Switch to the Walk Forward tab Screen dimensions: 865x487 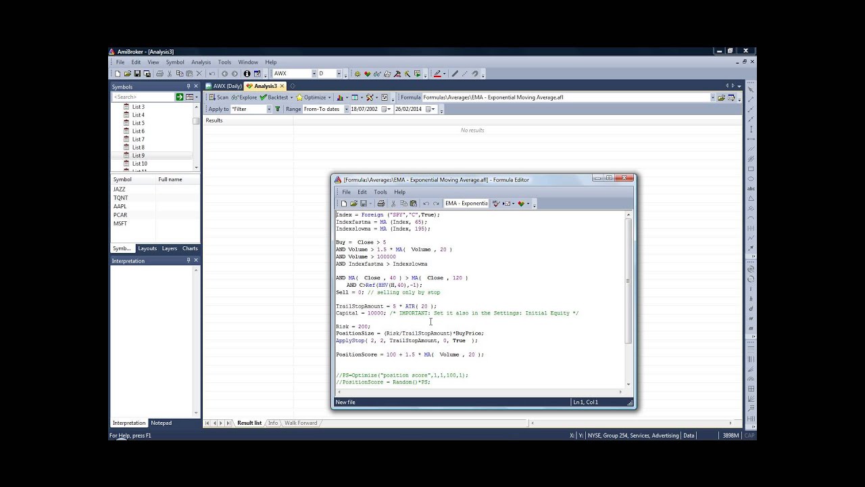pos(301,423)
